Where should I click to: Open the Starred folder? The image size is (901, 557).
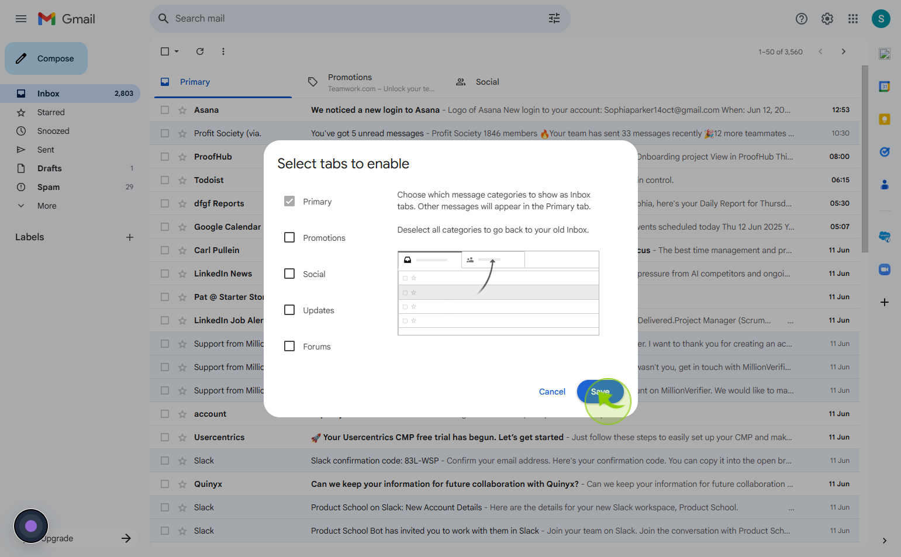(x=70, y=112)
